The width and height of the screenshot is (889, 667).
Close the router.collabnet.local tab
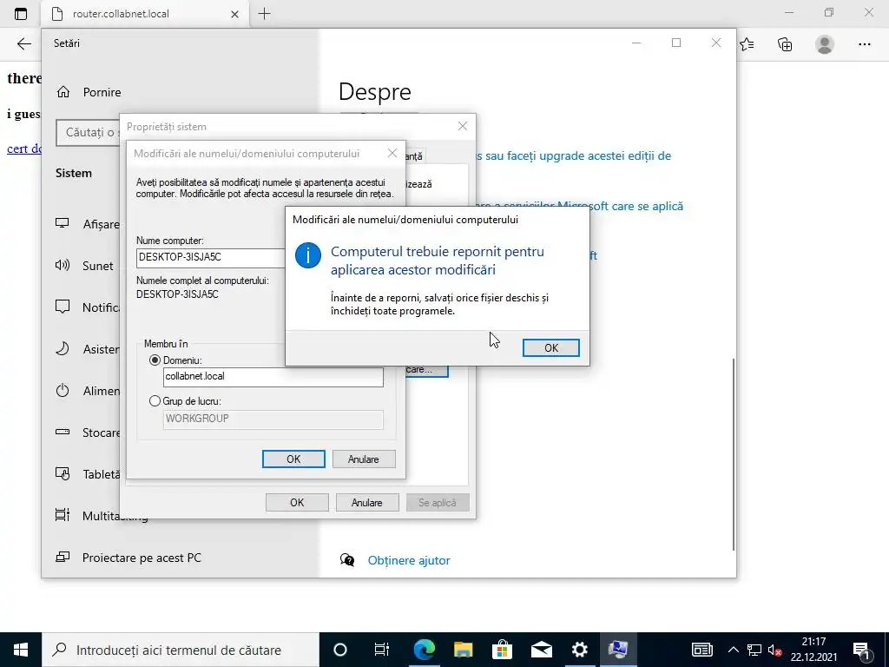pyautogui.click(x=234, y=14)
